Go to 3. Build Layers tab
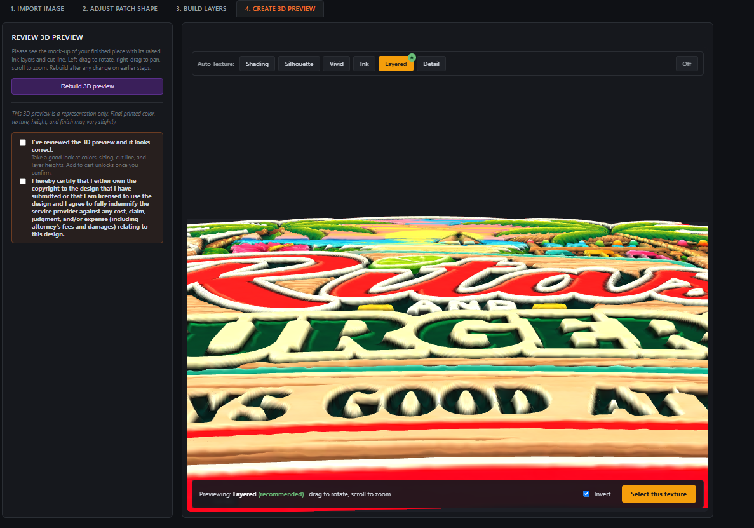This screenshot has width=754, height=528. 201,9
